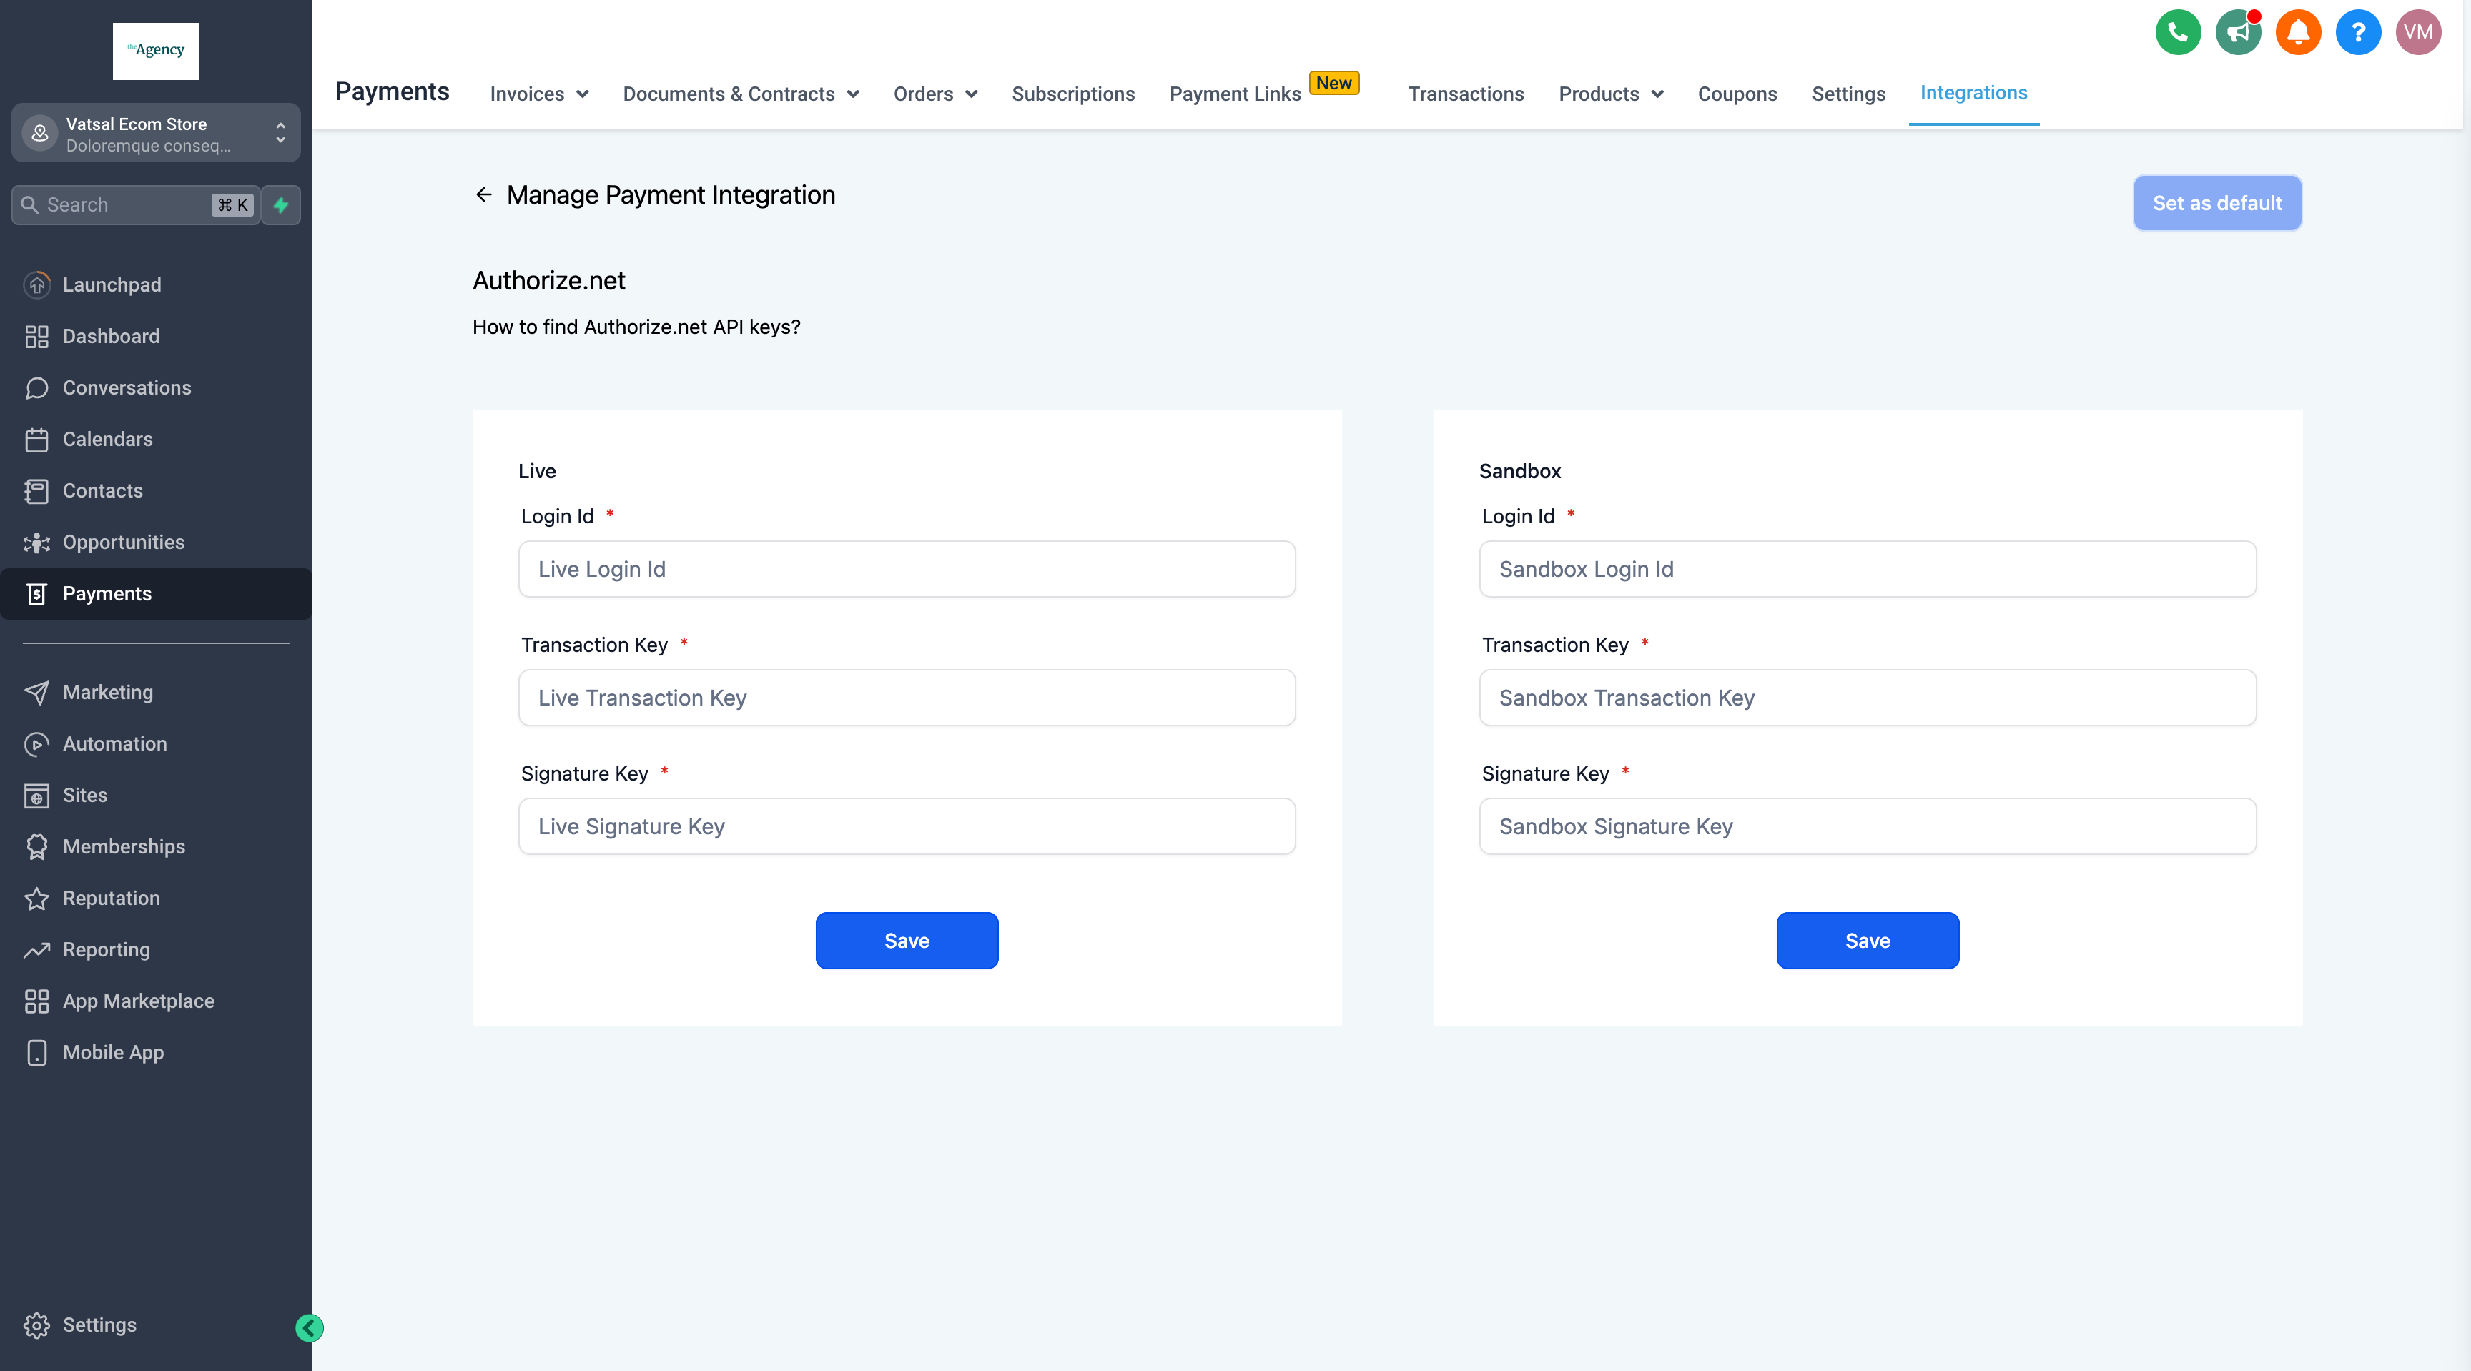The height and width of the screenshot is (1371, 2471).
Task: Focus the Live Login Id input
Action: click(905, 570)
